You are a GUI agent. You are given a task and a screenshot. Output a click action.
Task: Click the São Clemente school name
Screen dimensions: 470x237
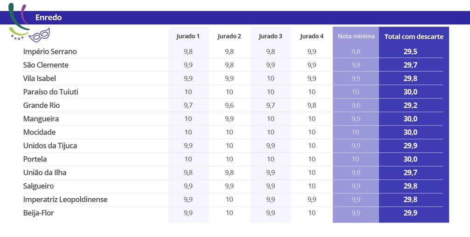pyautogui.click(x=46, y=65)
